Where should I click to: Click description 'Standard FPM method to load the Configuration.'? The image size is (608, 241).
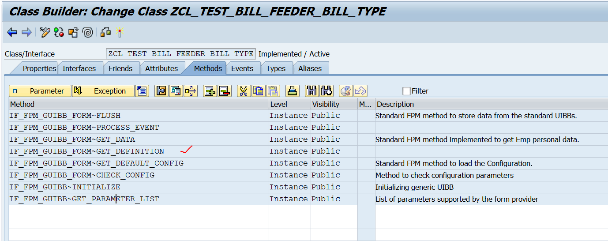(x=454, y=163)
